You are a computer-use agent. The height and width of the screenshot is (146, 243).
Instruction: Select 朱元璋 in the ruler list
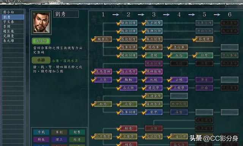(x=13, y=41)
